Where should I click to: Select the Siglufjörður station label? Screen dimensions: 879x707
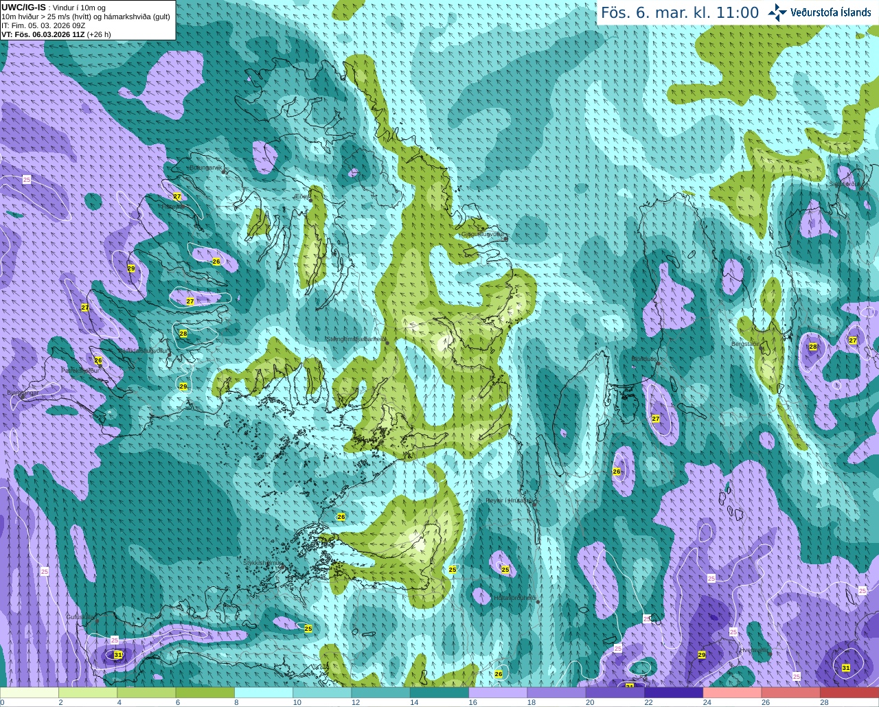844,184
